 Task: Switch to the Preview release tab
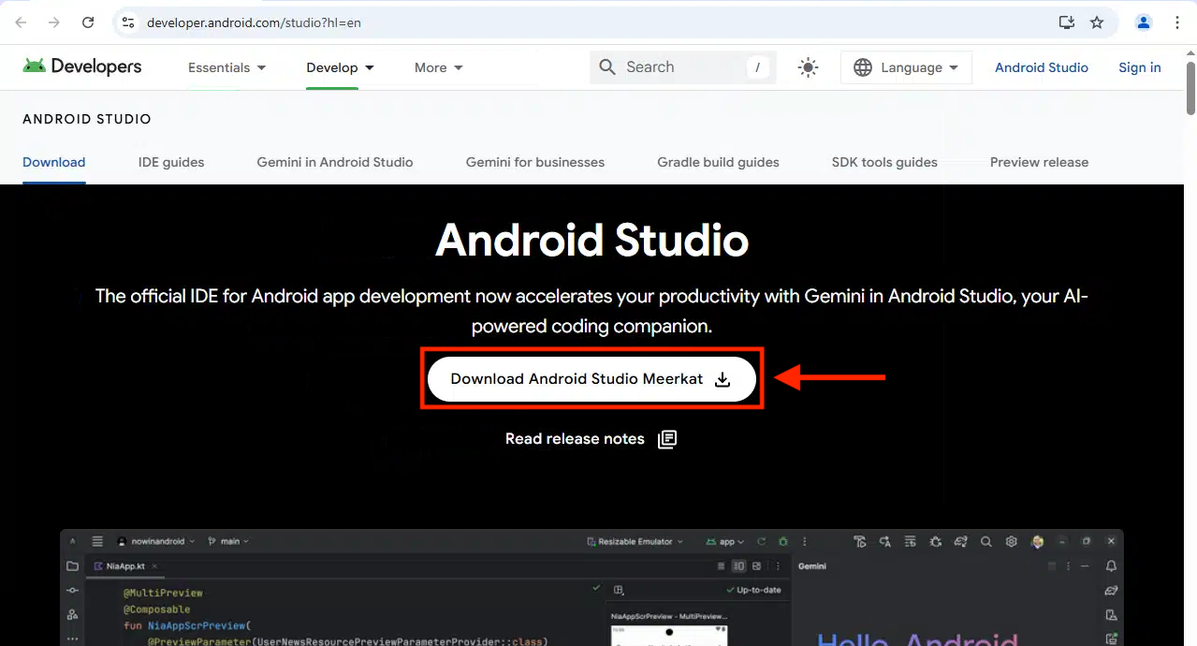click(x=1040, y=162)
